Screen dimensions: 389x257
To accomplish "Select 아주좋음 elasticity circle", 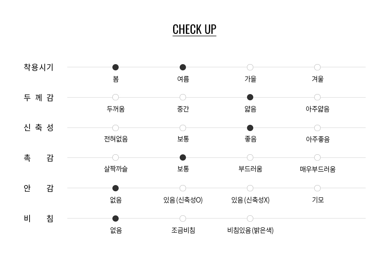I will point(317,128).
